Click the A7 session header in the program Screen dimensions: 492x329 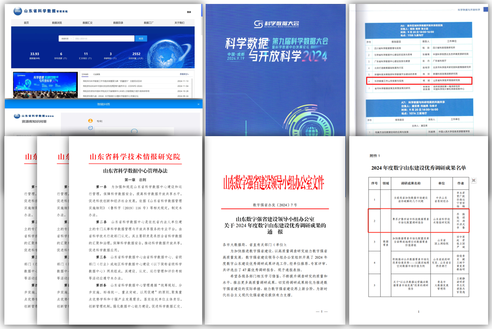pyautogui.click(x=420, y=108)
